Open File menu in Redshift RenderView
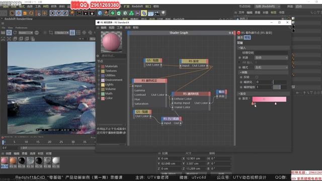Image resolution: width=322 pixels, height=181 pixels. tap(4, 28)
